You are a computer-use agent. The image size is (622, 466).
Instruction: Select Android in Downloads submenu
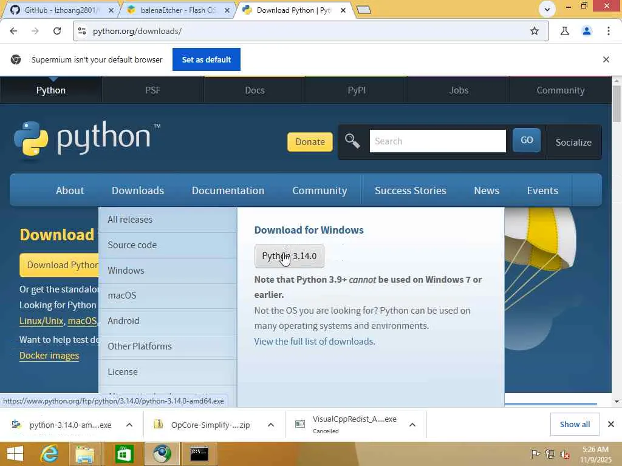coord(168,321)
